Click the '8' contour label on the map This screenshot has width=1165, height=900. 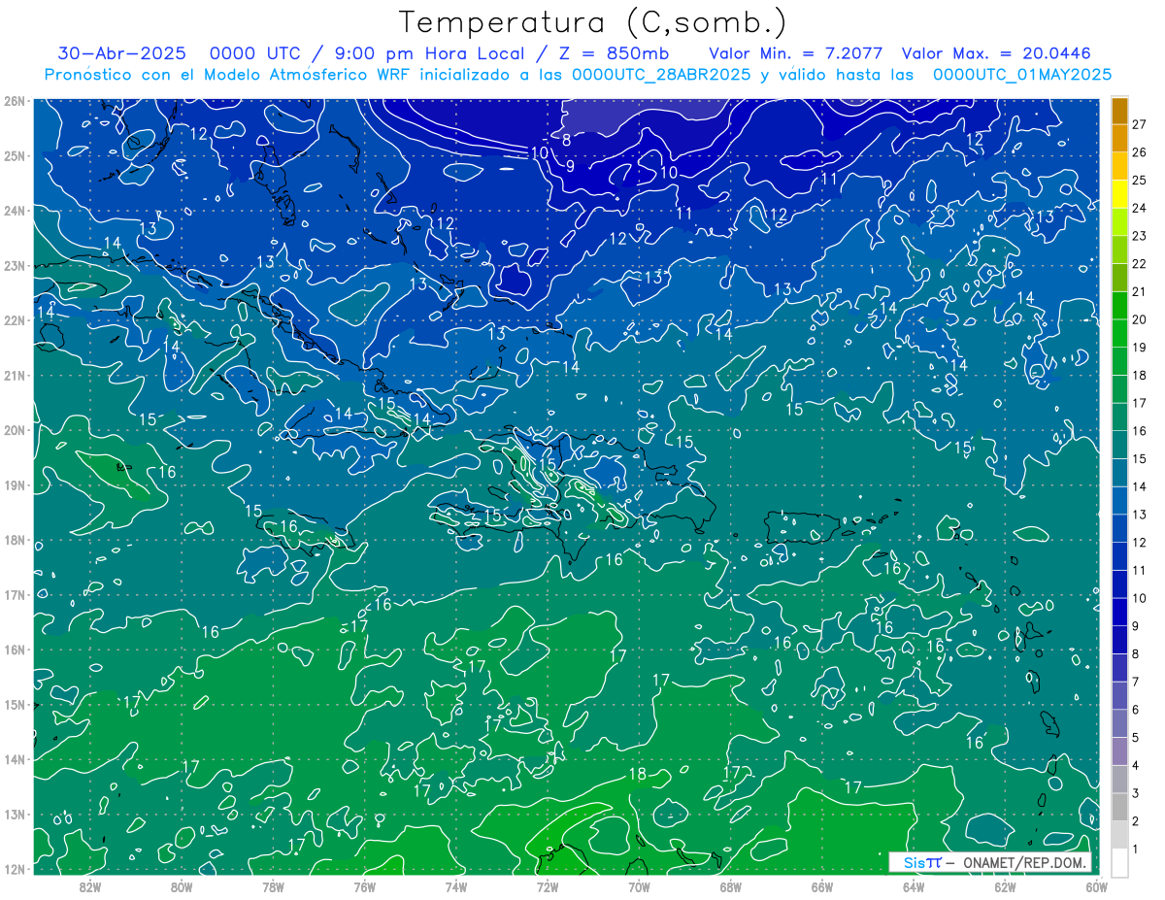click(x=566, y=140)
